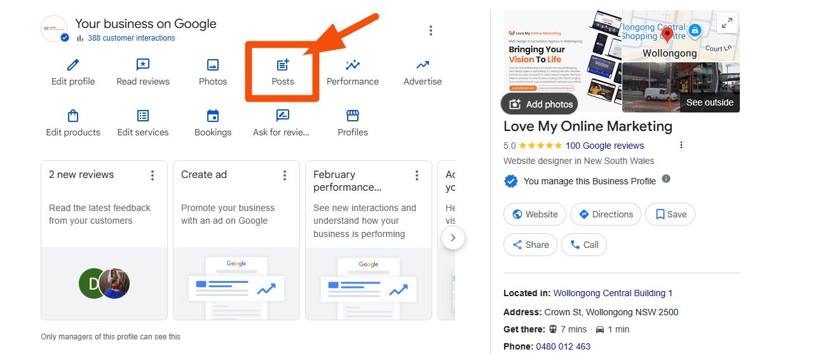Open 388 customer interactions link
Screen dimensions: 832x354
[132, 38]
